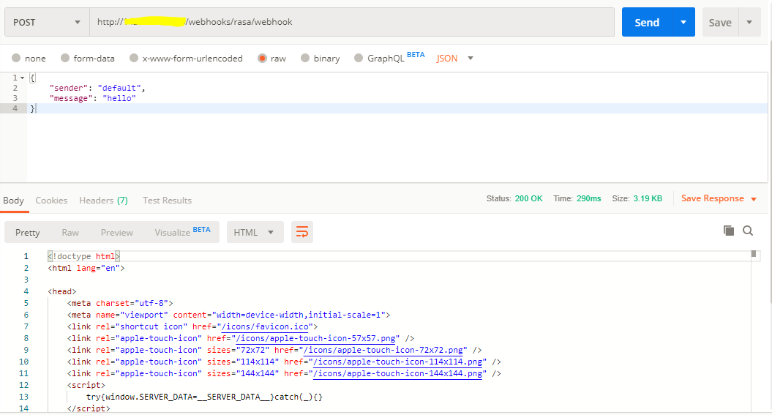Open the POST method dropdown

click(x=47, y=22)
